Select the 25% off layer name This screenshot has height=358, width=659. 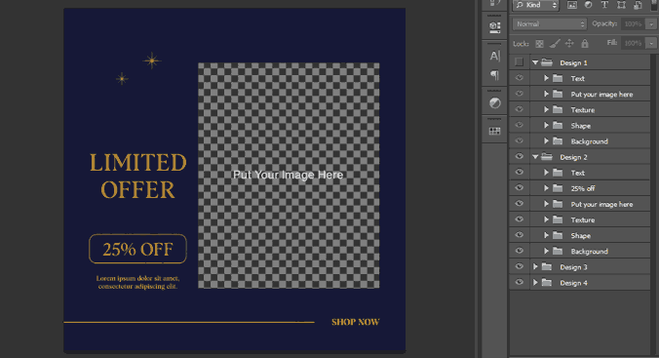click(x=583, y=188)
